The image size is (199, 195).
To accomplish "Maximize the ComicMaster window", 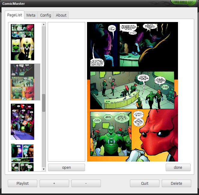I will pos(183,2).
